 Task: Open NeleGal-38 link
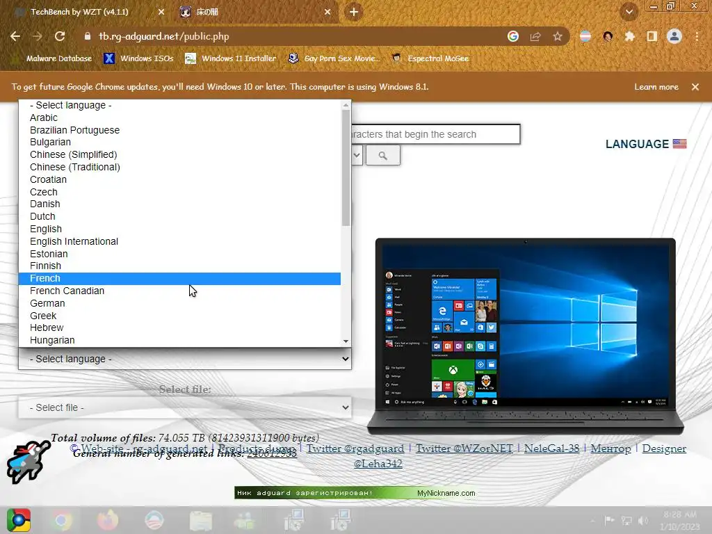pos(551,448)
